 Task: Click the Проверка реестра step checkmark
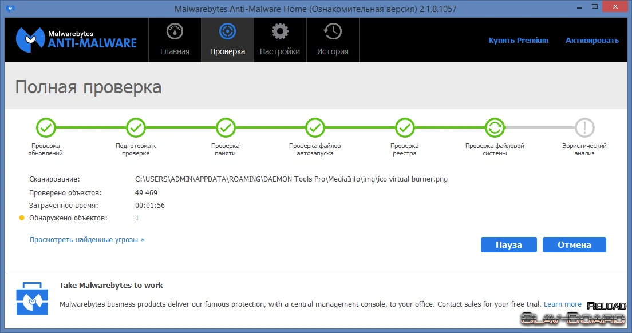coord(405,128)
